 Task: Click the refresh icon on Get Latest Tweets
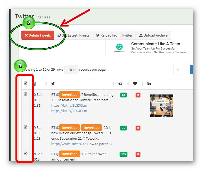pos(59,35)
